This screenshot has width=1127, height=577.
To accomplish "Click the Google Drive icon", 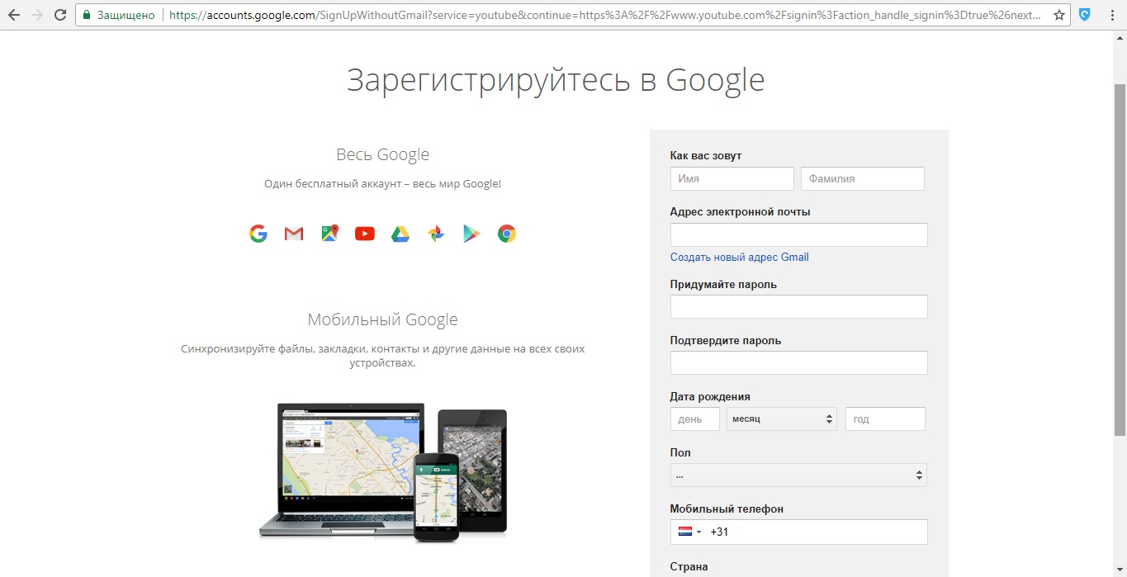I will [400, 234].
